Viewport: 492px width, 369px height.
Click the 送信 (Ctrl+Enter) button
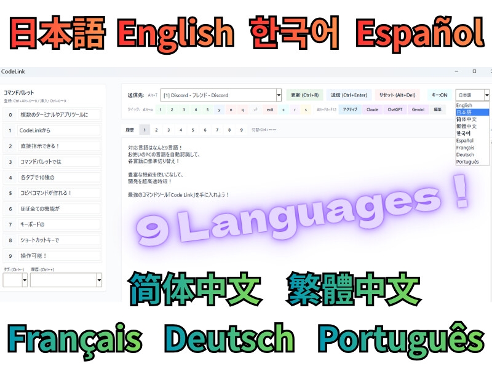(349, 95)
